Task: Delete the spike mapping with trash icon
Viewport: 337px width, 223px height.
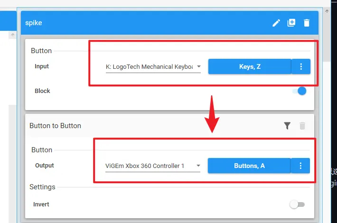Action: [307, 23]
